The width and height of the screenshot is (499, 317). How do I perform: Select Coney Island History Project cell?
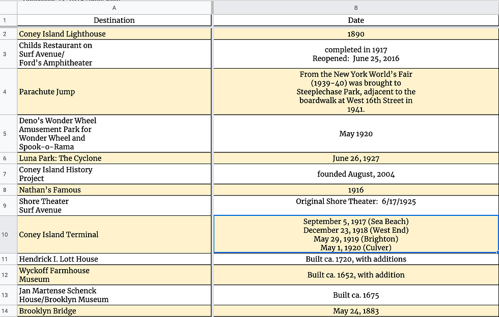click(x=114, y=174)
